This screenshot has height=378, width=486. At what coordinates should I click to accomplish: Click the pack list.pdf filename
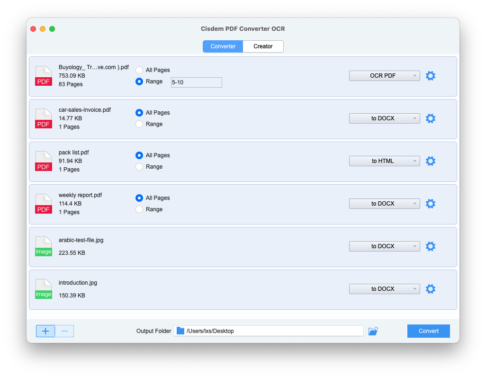74,153
